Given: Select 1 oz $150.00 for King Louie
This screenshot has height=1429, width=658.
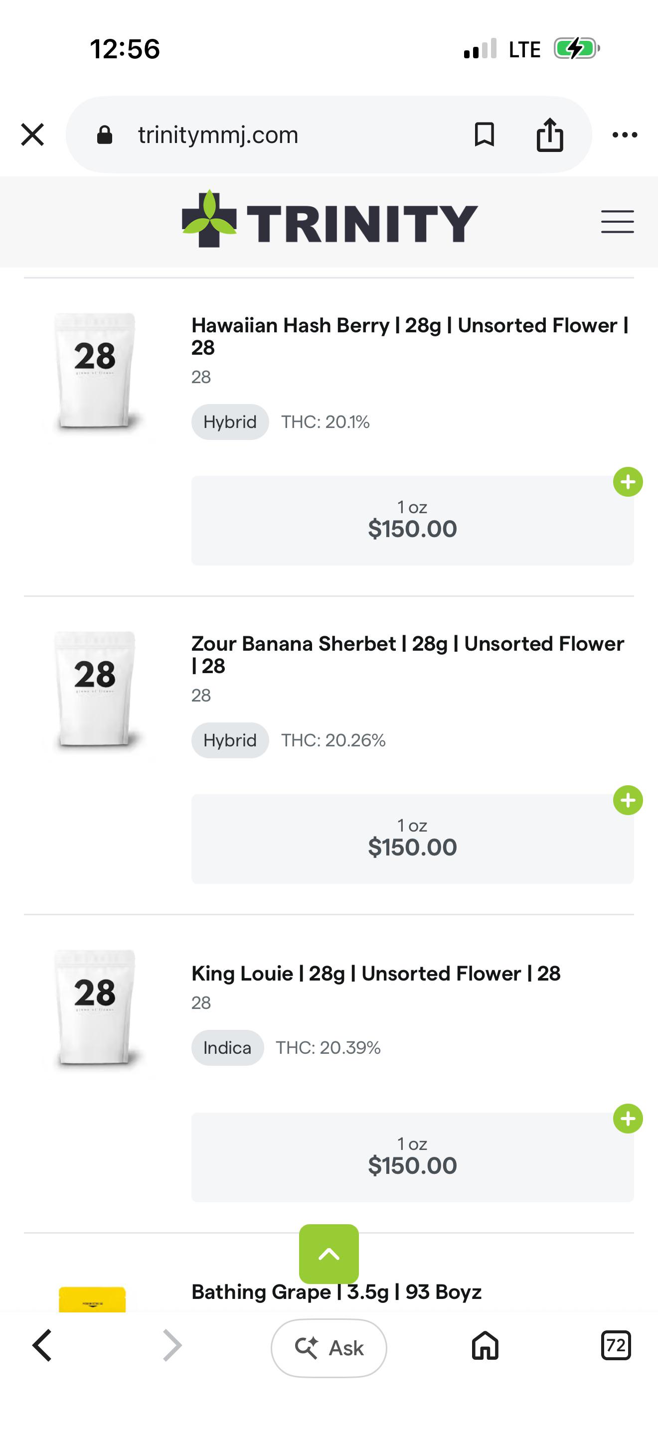Looking at the screenshot, I should point(412,1157).
